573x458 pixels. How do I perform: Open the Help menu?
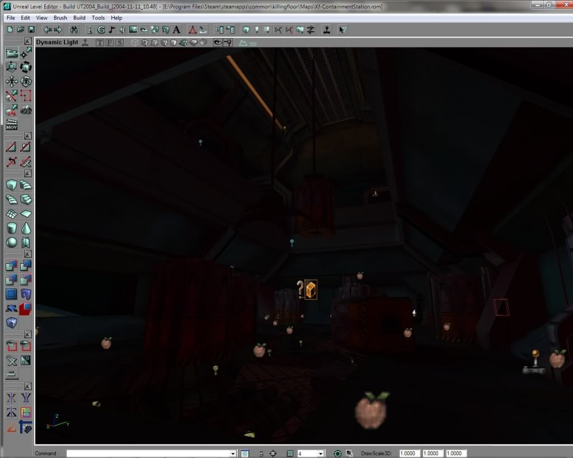click(116, 18)
